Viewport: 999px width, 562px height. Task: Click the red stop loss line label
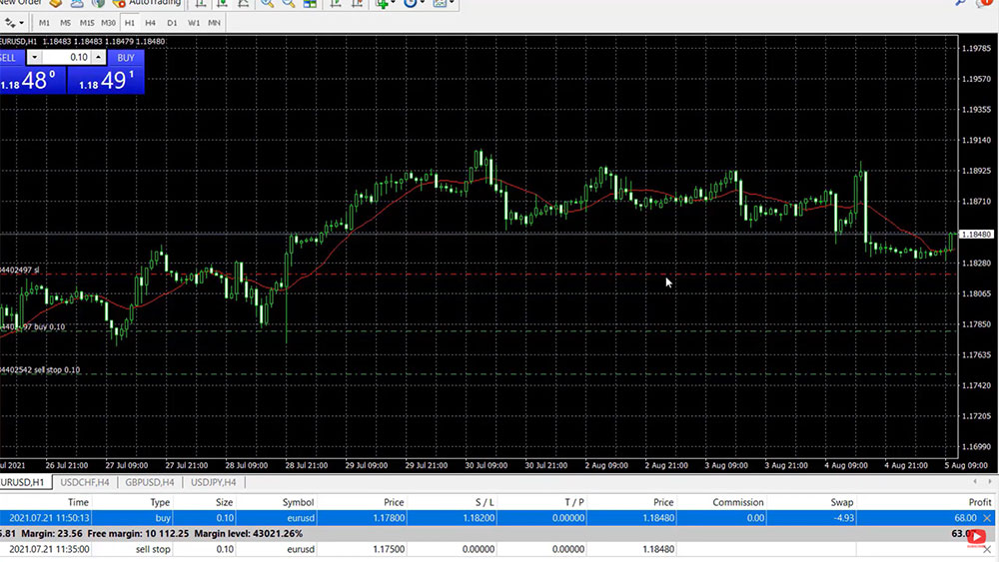click(x=20, y=270)
